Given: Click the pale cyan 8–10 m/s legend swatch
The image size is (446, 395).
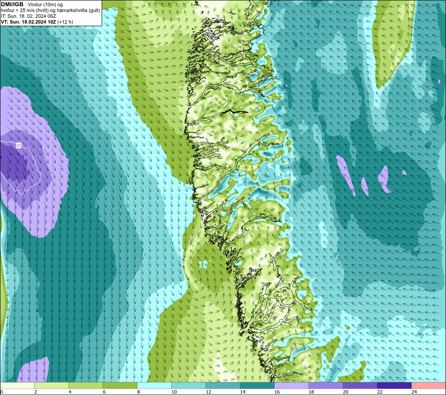Looking at the screenshot, I should (154, 385).
